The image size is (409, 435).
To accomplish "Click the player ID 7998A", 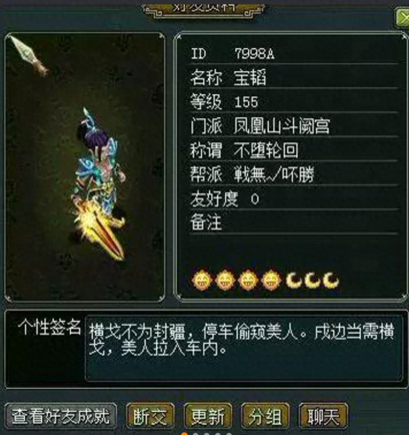I will coord(254,53).
